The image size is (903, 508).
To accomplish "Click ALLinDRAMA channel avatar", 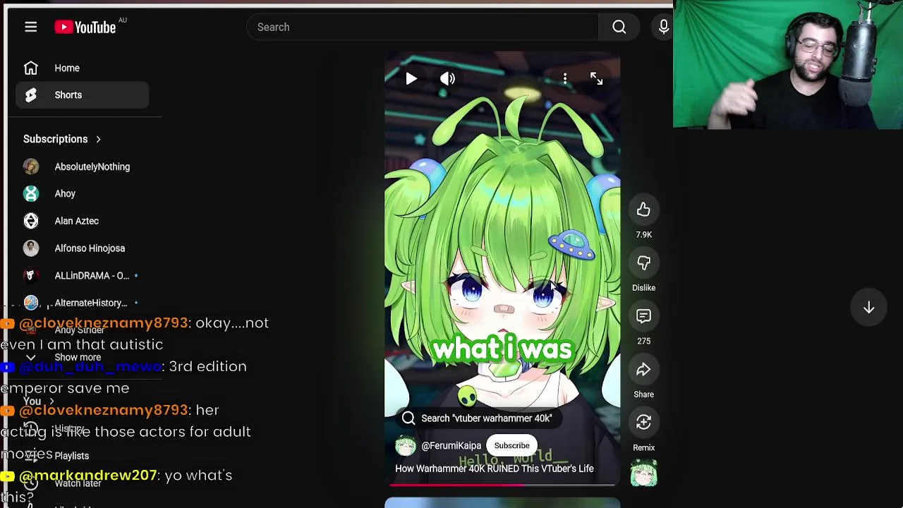I will coord(30,276).
